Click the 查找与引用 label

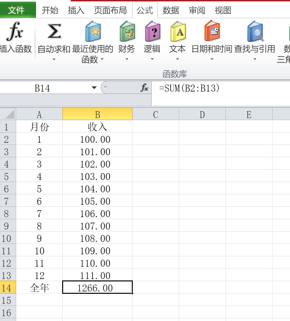pyautogui.click(x=254, y=49)
